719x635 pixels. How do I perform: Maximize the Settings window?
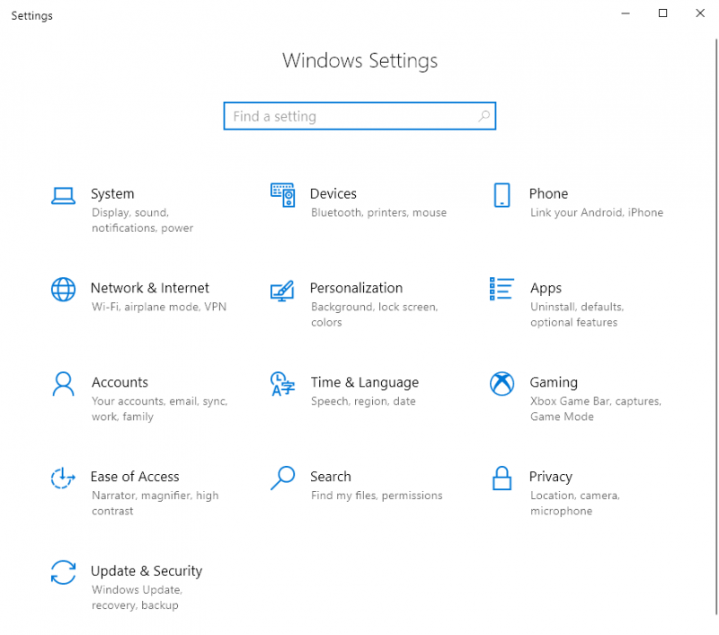pos(662,13)
